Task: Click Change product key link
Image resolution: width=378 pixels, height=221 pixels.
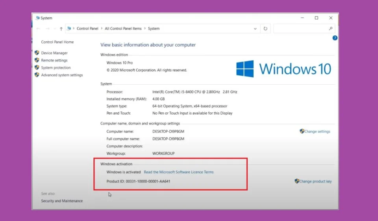Action: click(x=315, y=182)
